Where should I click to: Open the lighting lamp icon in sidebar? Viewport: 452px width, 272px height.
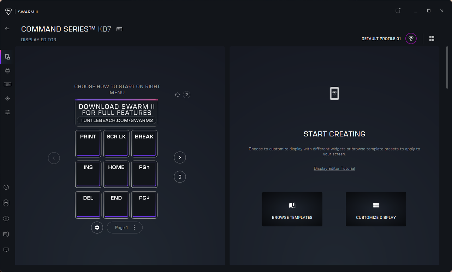tap(7, 70)
